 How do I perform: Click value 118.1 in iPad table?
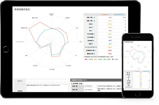[110, 21]
